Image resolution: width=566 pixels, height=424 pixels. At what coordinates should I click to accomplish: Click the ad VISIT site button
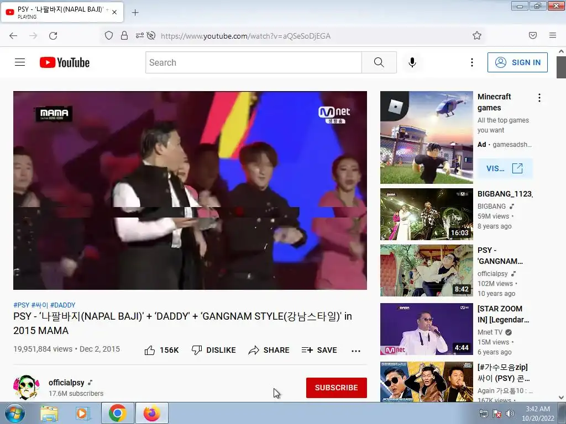tap(505, 168)
